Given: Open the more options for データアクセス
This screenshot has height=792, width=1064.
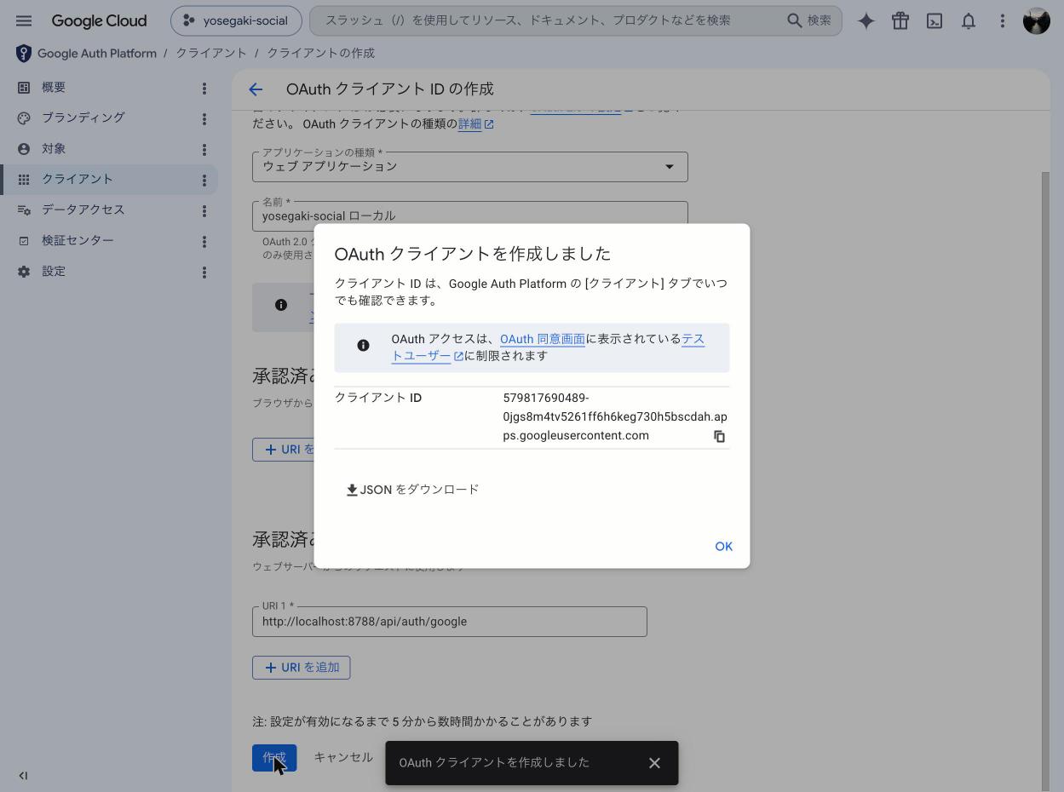Looking at the screenshot, I should coord(204,211).
